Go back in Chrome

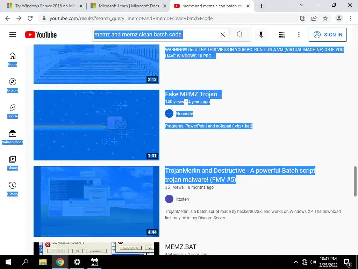pos(8,18)
